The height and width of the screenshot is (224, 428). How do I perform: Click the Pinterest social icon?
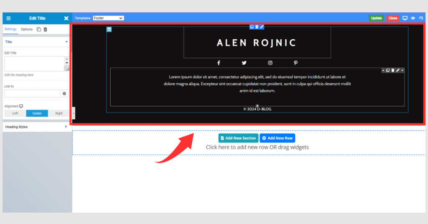[296, 63]
